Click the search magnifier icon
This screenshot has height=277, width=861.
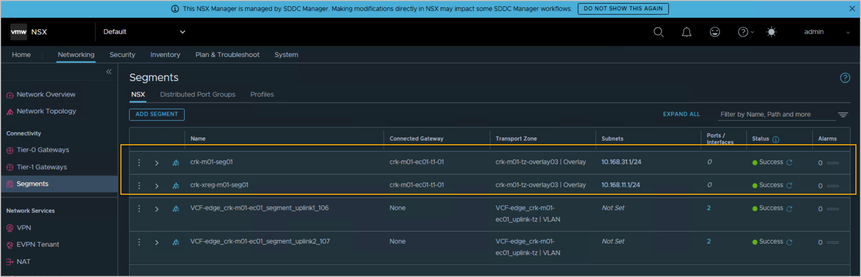pyautogui.click(x=658, y=32)
